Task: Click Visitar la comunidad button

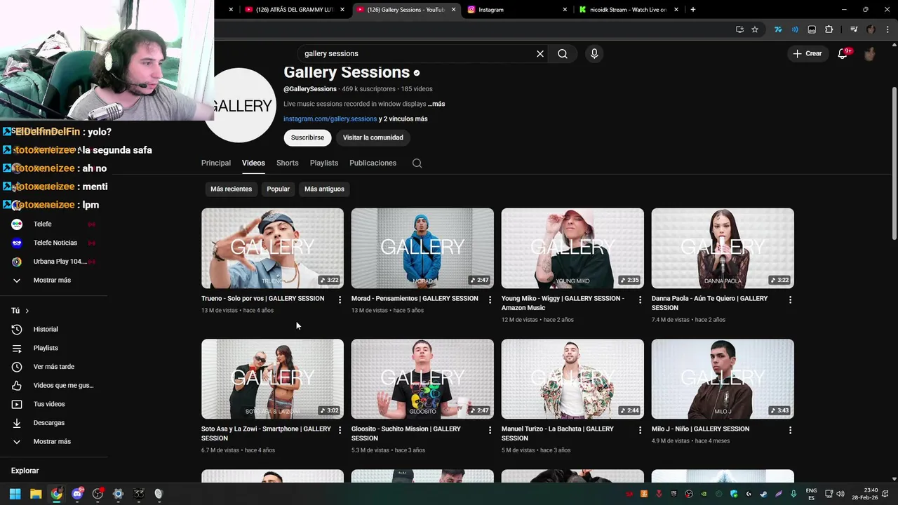Action: [x=373, y=137]
